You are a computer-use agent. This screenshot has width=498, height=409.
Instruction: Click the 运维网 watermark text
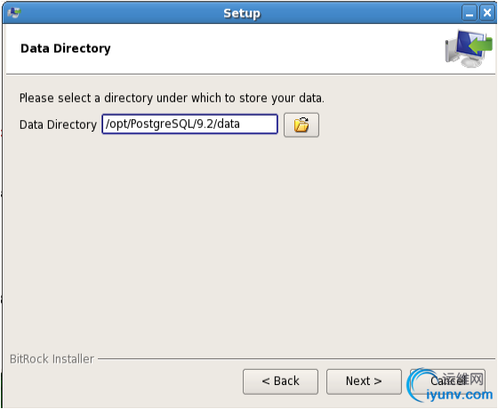coord(463,379)
